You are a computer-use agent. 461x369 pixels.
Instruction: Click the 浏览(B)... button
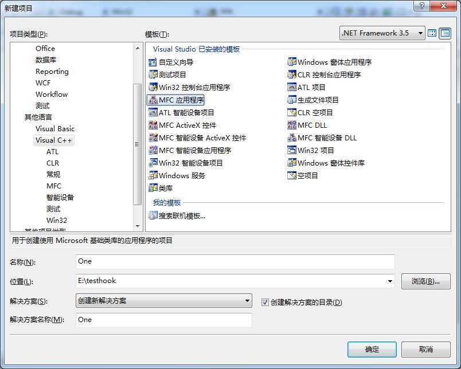coord(425,281)
